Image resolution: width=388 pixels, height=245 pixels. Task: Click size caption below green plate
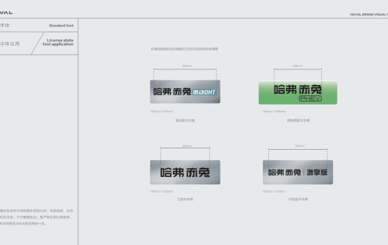(274, 112)
